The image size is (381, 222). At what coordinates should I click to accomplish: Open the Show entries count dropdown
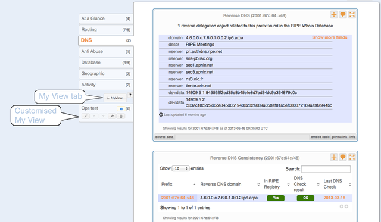click(x=180, y=168)
